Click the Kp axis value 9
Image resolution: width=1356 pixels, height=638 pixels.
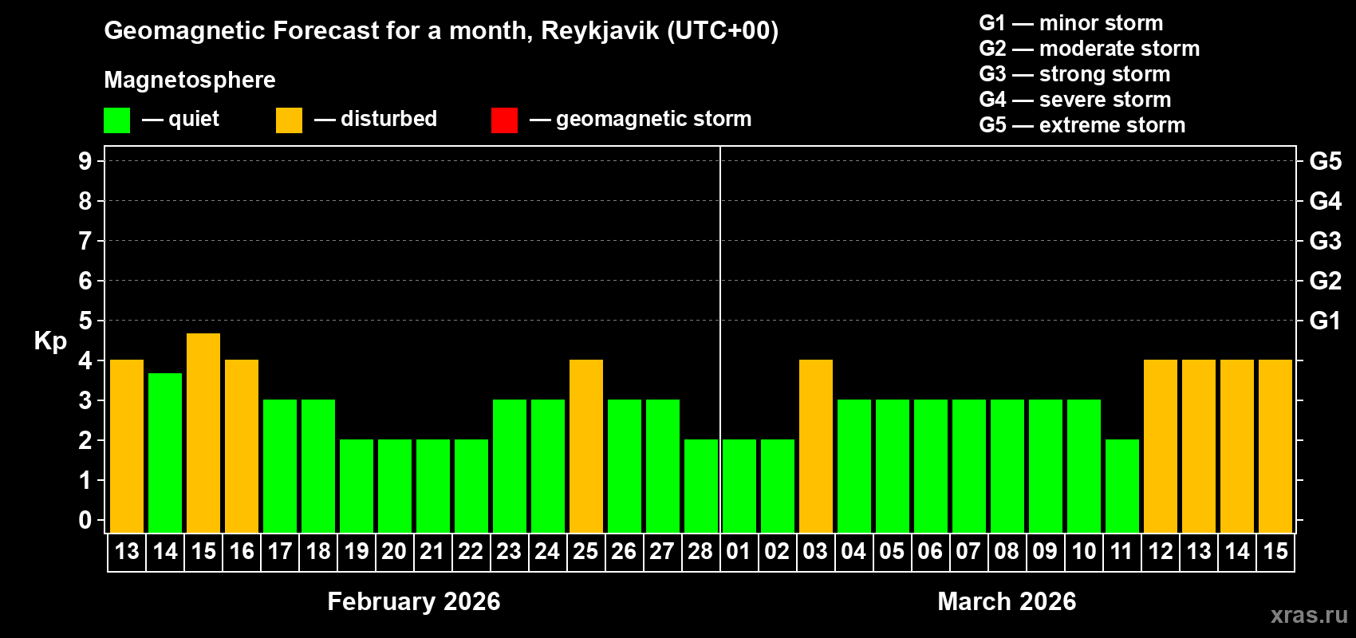click(85, 161)
